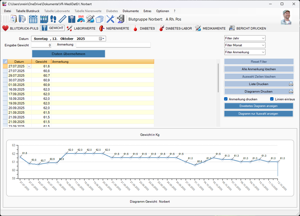The image size is (300, 216).
Task: Open the Filter Monat dropdown
Action: tap(245, 45)
